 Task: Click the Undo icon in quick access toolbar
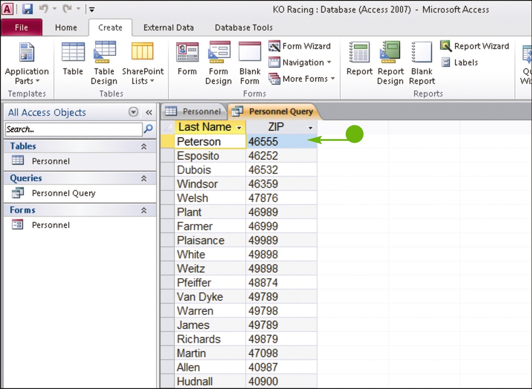(x=43, y=9)
